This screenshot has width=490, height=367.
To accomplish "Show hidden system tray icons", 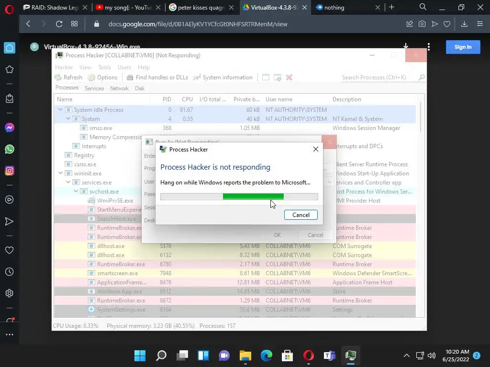I will [x=407, y=356].
